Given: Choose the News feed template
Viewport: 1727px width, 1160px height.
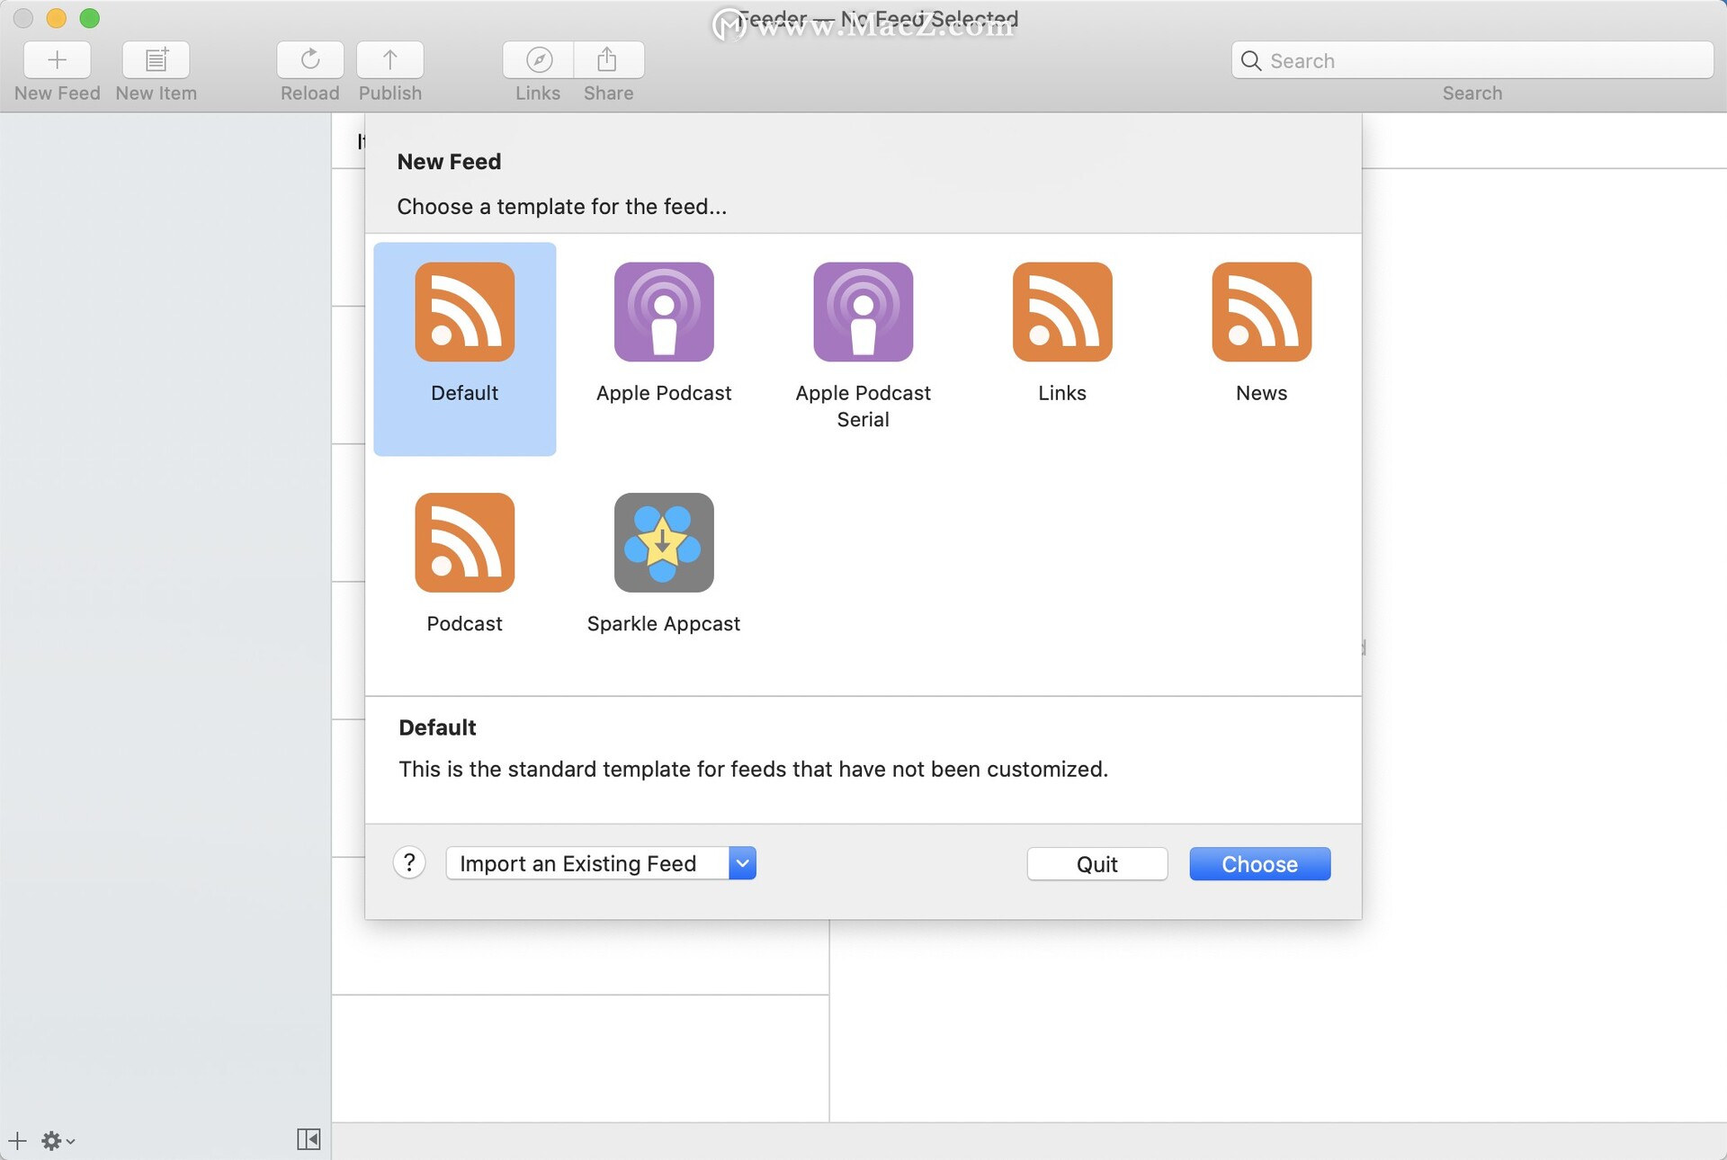Looking at the screenshot, I should 1260,333.
